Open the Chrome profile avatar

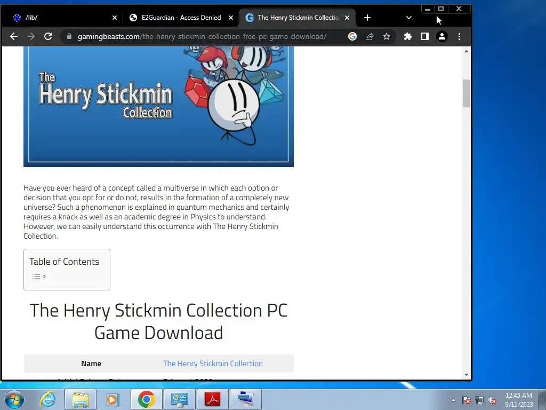442,36
